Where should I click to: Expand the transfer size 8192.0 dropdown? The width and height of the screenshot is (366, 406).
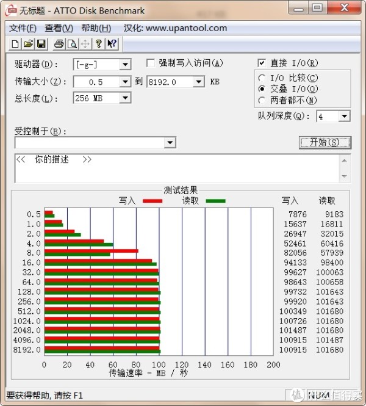(199, 82)
